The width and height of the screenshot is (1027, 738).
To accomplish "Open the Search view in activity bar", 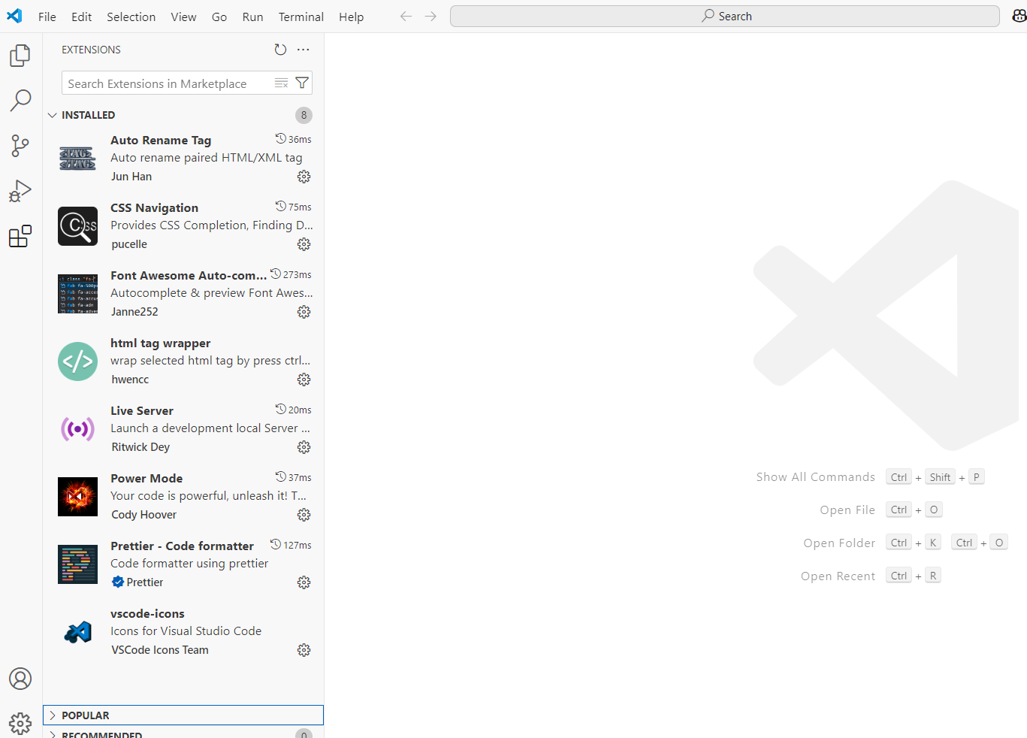I will click(x=20, y=101).
